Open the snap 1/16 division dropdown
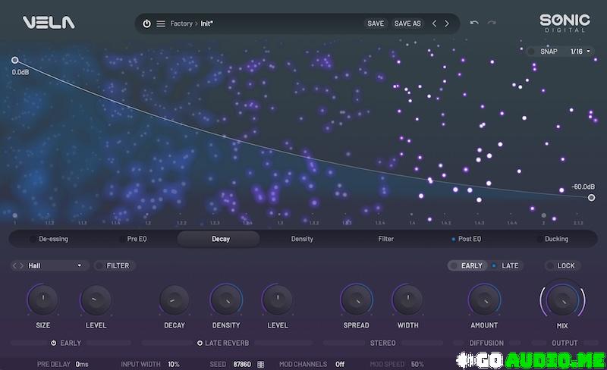607x370 pixels. point(580,52)
